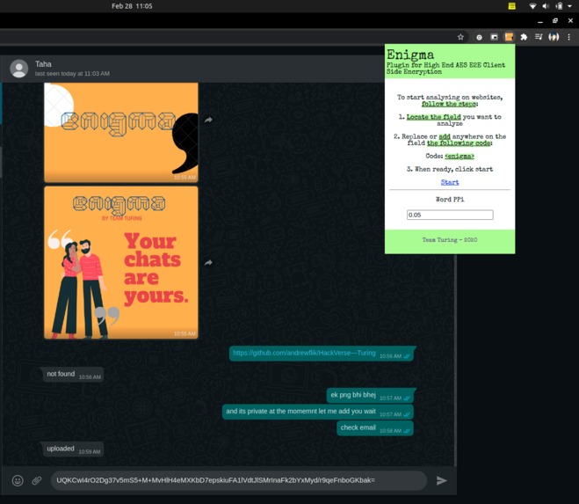This screenshot has height=504, width=579.
Task: Click the message text input box
Action: point(239,480)
